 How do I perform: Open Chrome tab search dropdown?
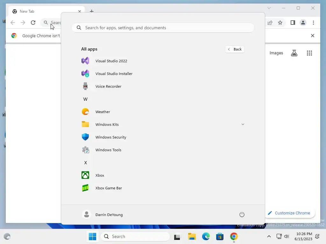tap(269, 8)
